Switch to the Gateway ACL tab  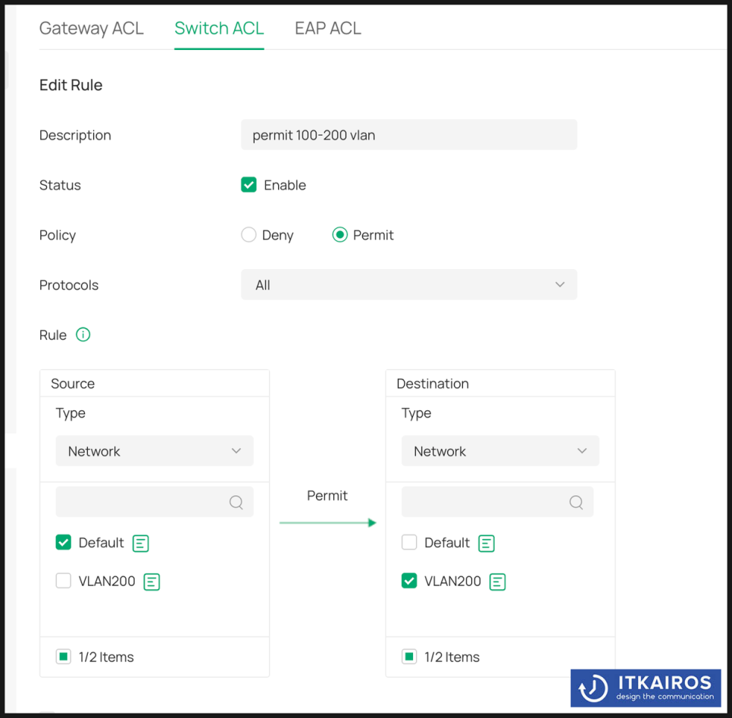[92, 28]
